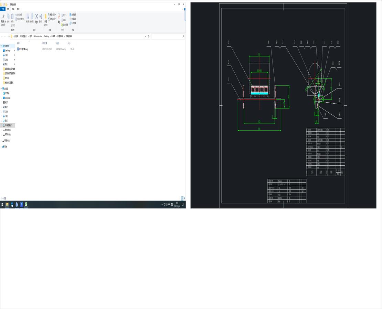
Task: Click Invert selection in the ribbon
Action: (x=73, y=23)
